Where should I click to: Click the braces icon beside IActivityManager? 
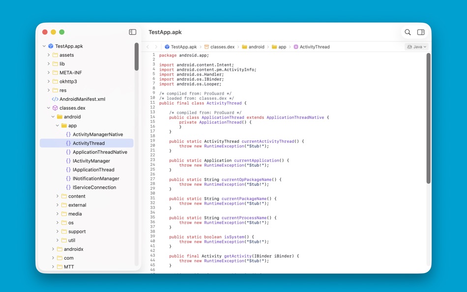(68, 161)
